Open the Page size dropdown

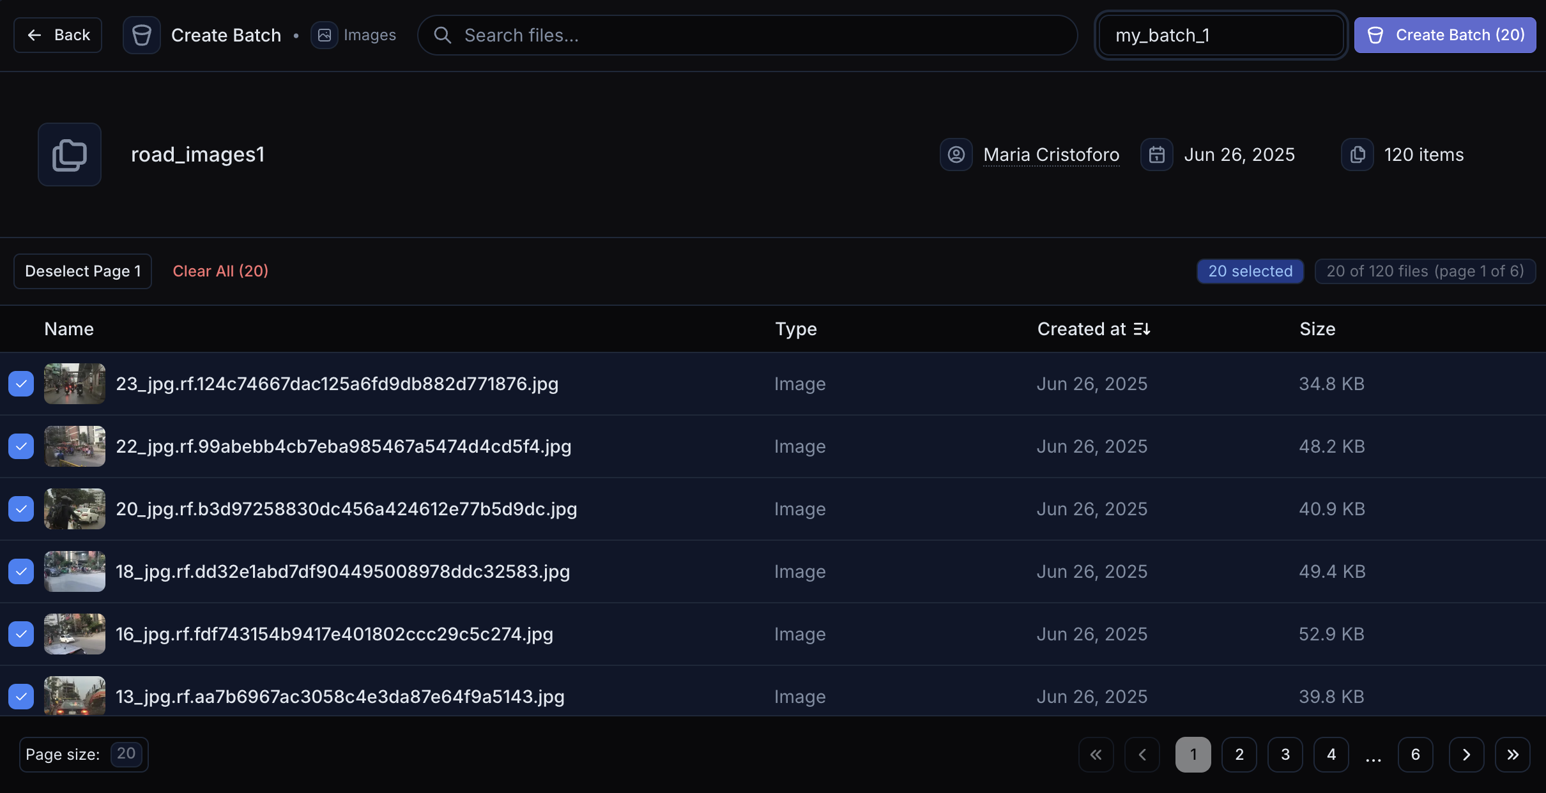click(x=126, y=754)
